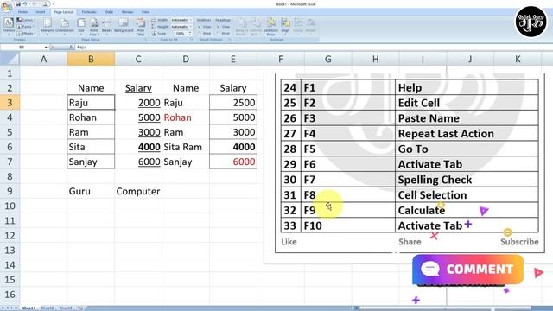
Task: Open the Breaks menu
Action: coord(106,26)
